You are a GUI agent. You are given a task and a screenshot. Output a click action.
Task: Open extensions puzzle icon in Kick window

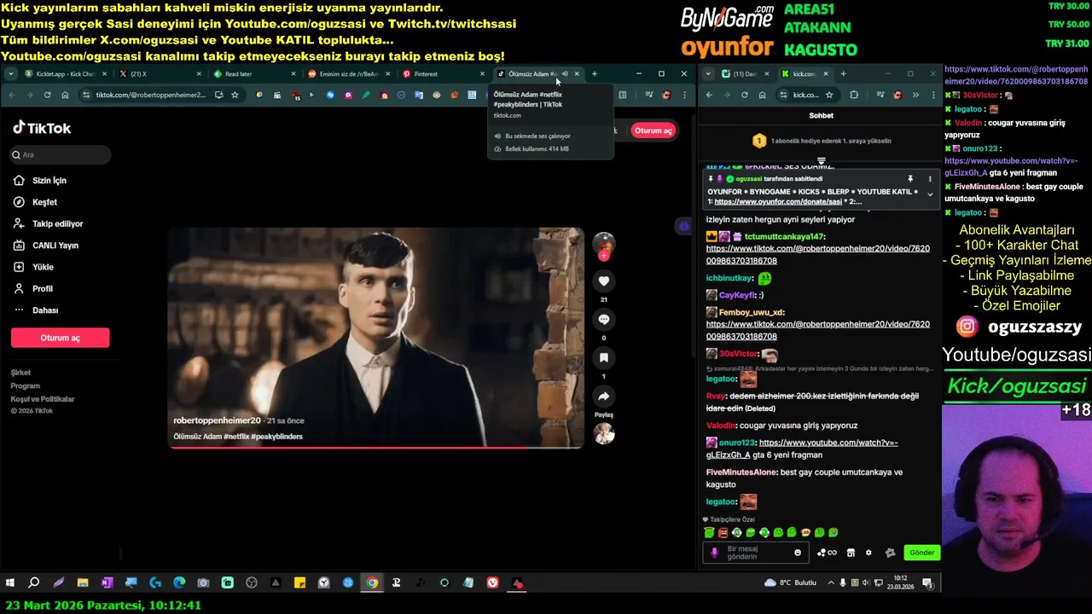pyautogui.click(x=854, y=95)
